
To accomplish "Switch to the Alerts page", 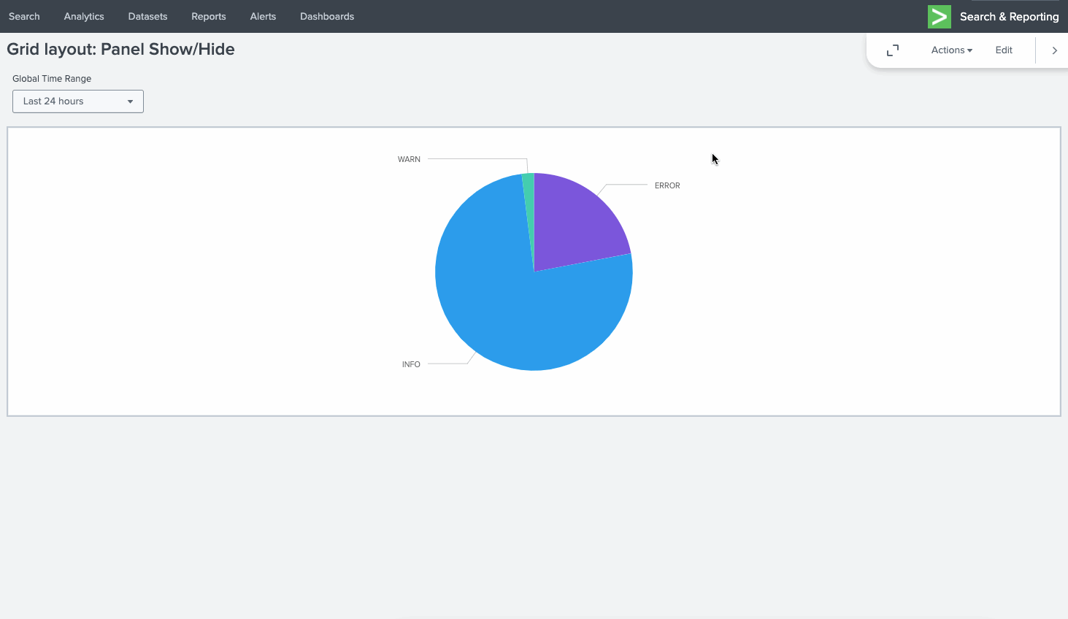I will [x=263, y=16].
